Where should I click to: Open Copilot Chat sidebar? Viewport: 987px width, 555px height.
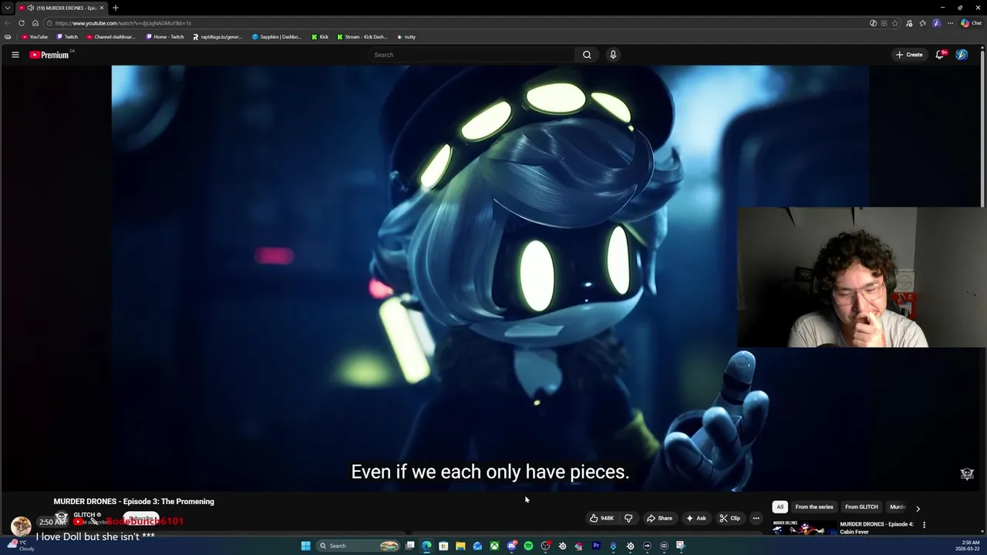coord(970,23)
